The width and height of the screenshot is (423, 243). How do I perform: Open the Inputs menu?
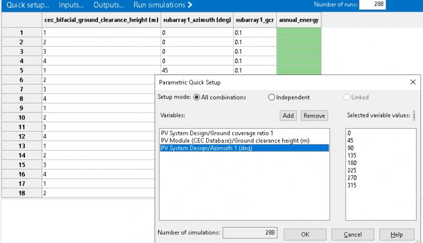71,5
